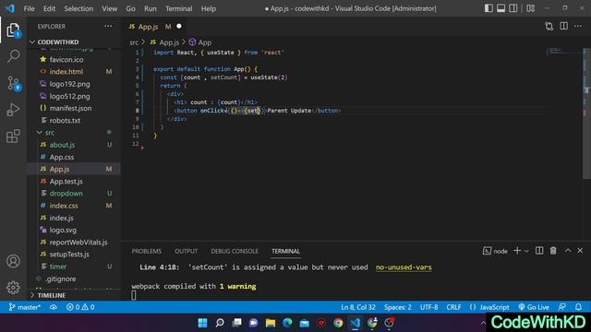
Task: Open the Explorer view in activity bar
Action: (13, 30)
